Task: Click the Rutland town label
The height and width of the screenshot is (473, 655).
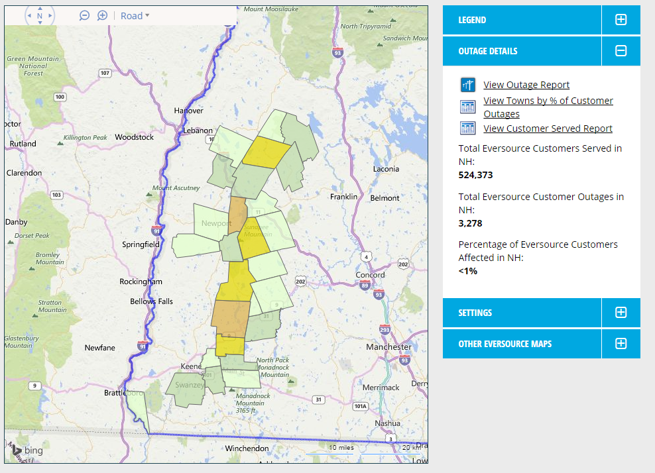Action: (x=23, y=144)
